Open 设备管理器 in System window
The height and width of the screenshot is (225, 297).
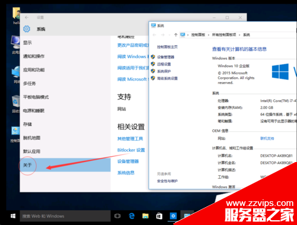pos(166,57)
